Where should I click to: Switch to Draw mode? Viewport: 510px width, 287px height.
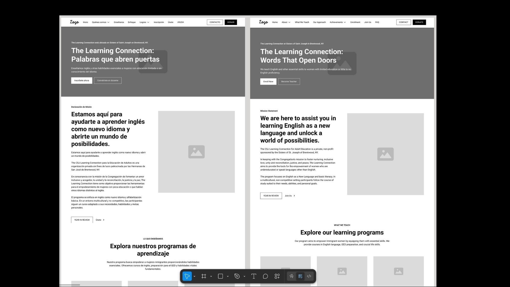pyautogui.click(x=291, y=276)
